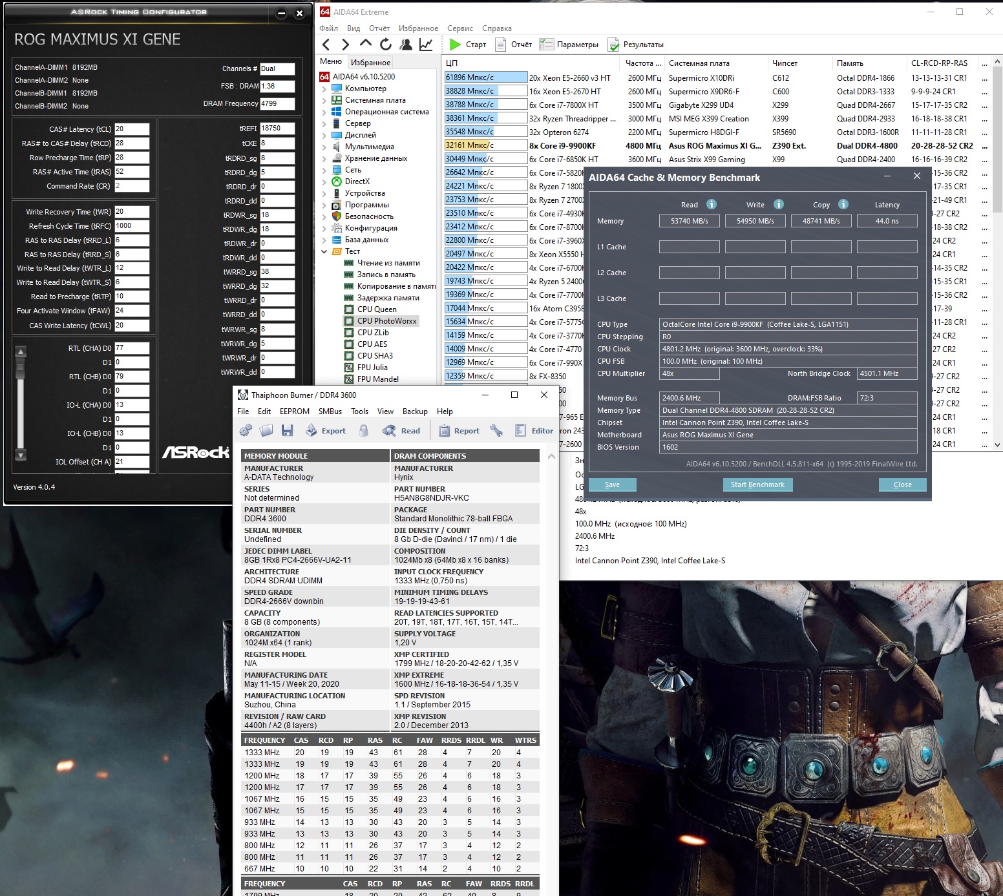Go forward in AIDA64 navigation
1003x896 pixels.
[346, 45]
